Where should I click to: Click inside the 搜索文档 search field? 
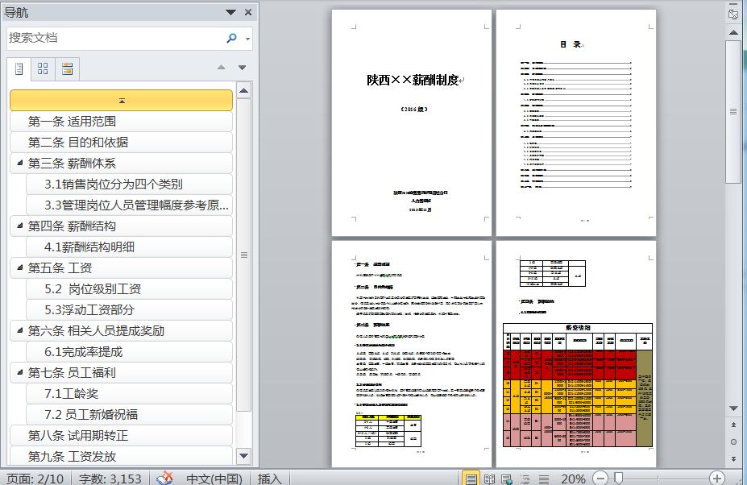pyautogui.click(x=113, y=38)
